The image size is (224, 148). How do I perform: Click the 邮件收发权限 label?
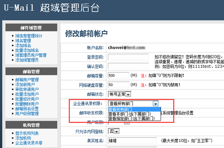[92, 113]
